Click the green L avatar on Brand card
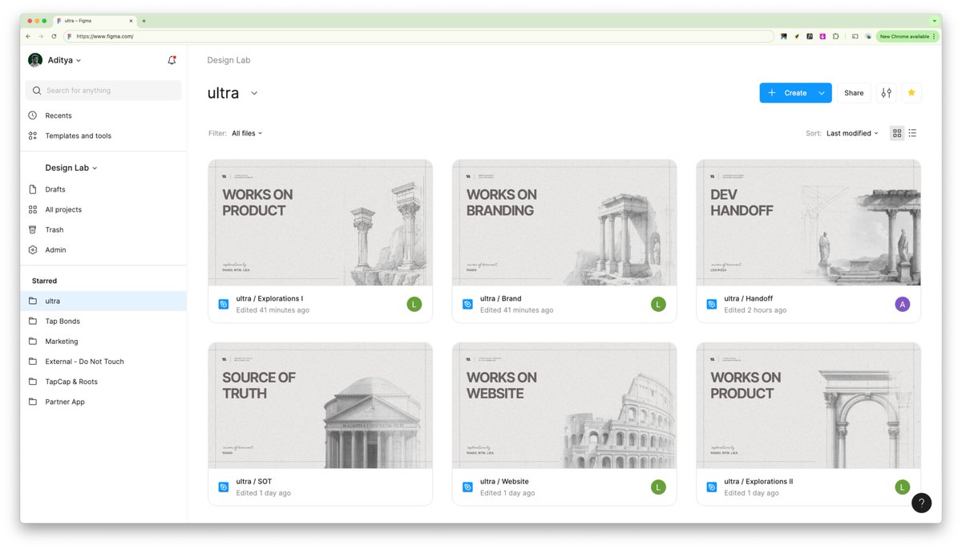Viewport: 962px width, 550px height. coord(658,304)
